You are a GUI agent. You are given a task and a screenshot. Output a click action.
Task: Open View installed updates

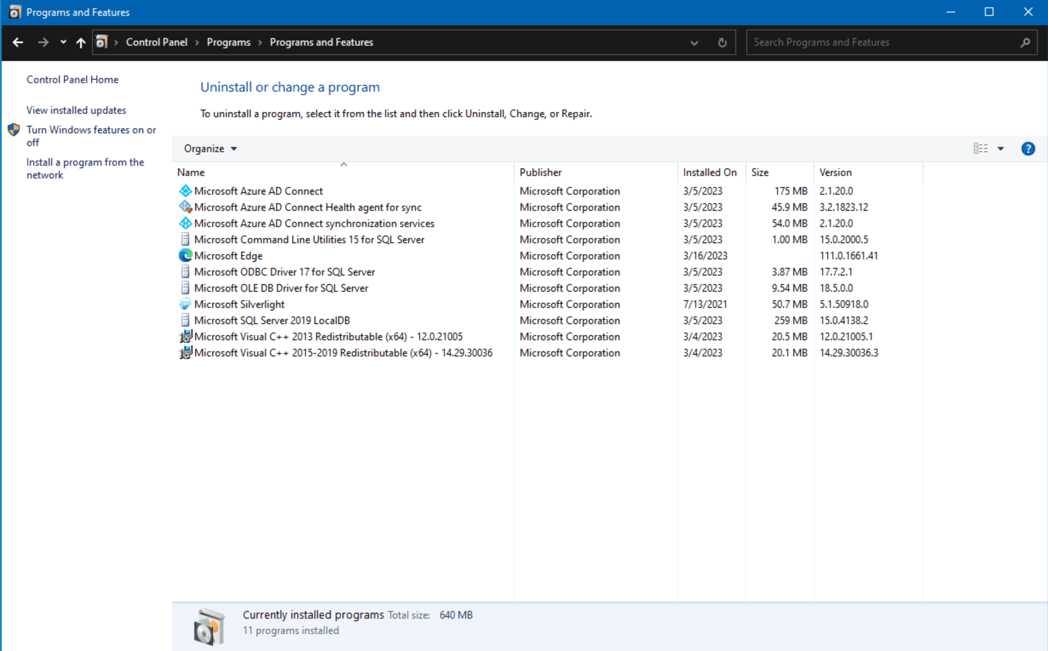click(x=76, y=110)
